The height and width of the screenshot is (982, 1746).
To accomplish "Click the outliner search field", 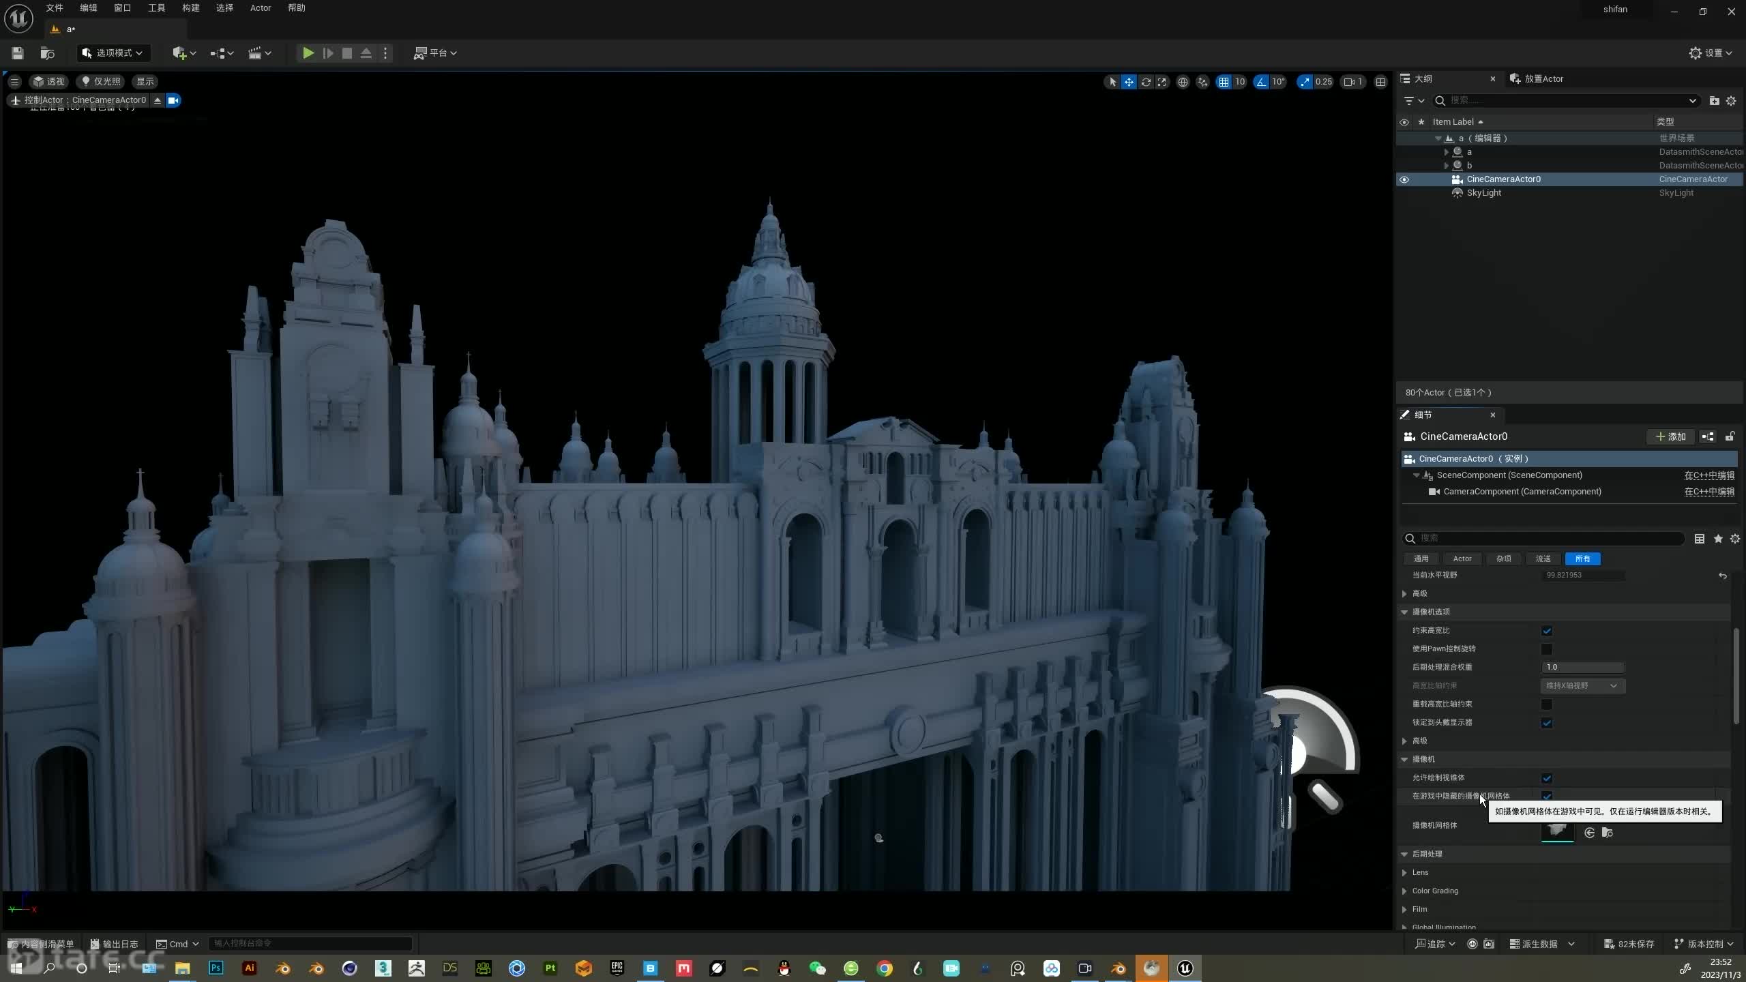I will 1566,101.
